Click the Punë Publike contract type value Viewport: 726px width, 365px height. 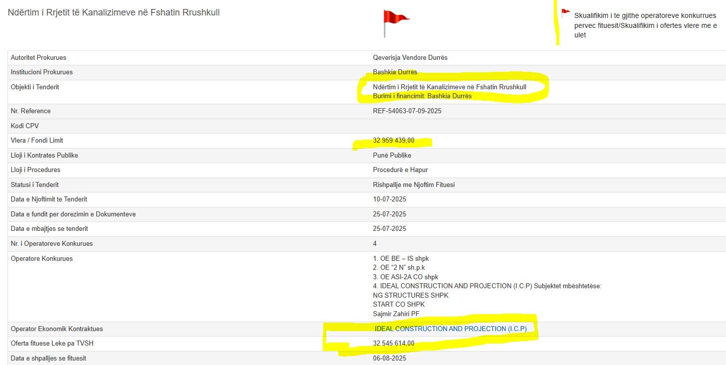pyautogui.click(x=392, y=156)
